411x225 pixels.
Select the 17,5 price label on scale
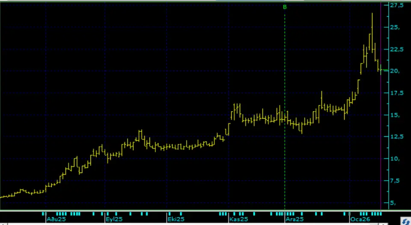pos(396,93)
